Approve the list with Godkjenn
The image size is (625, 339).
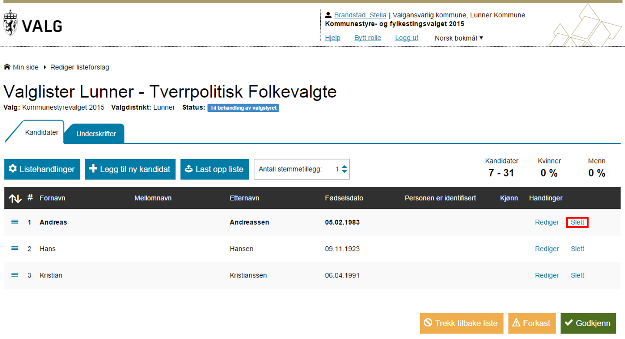[x=588, y=323]
